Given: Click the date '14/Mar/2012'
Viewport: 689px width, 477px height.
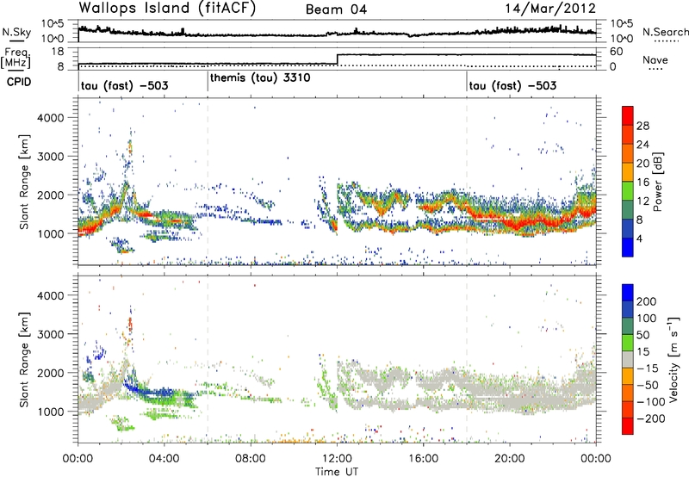Looking at the screenshot, I should point(550,9).
